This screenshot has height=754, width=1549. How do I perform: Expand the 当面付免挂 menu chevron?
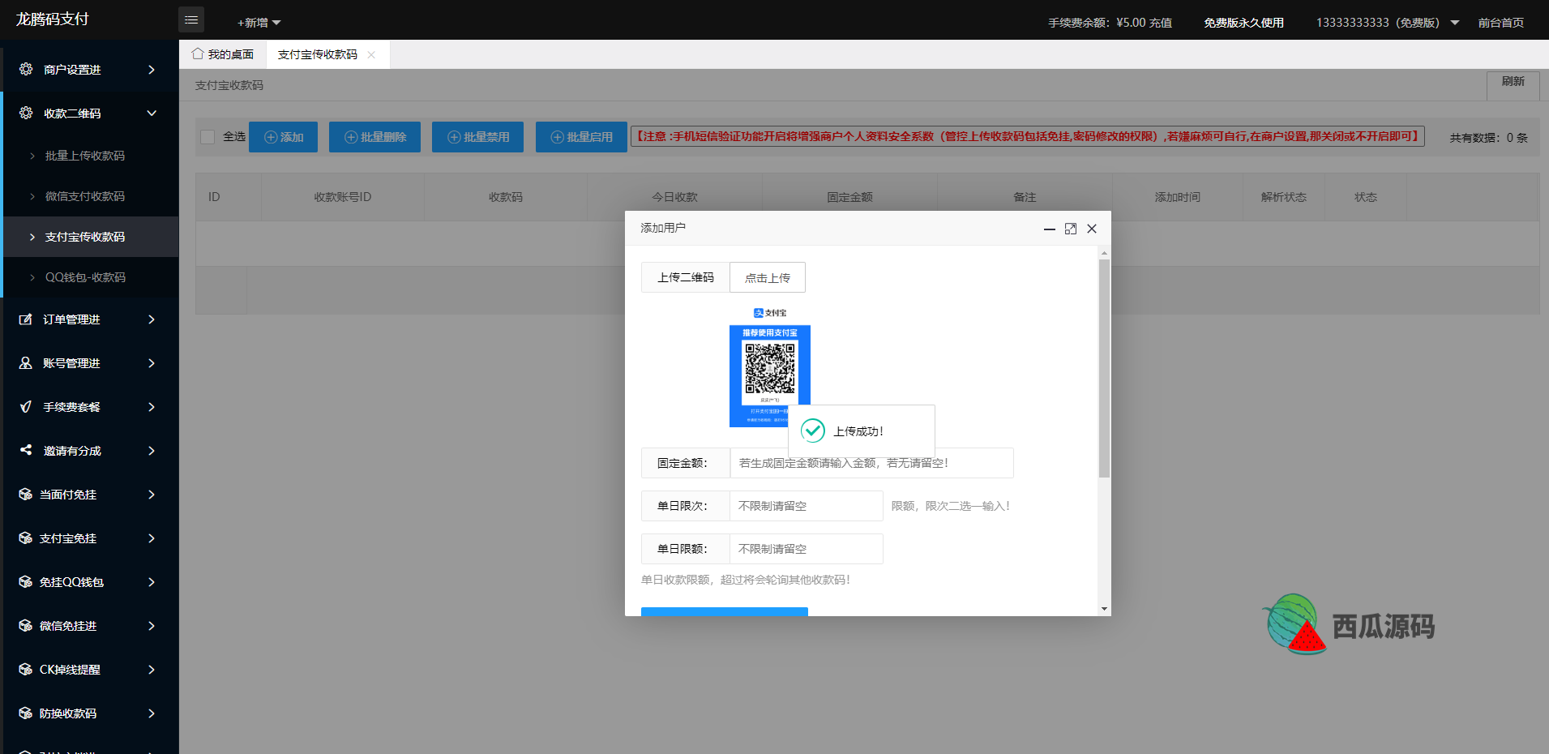click(x=152, y=495)
